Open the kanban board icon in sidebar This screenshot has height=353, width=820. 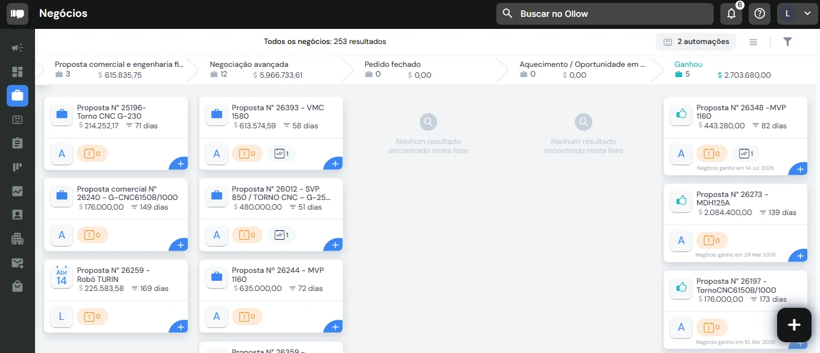point(18,167)
